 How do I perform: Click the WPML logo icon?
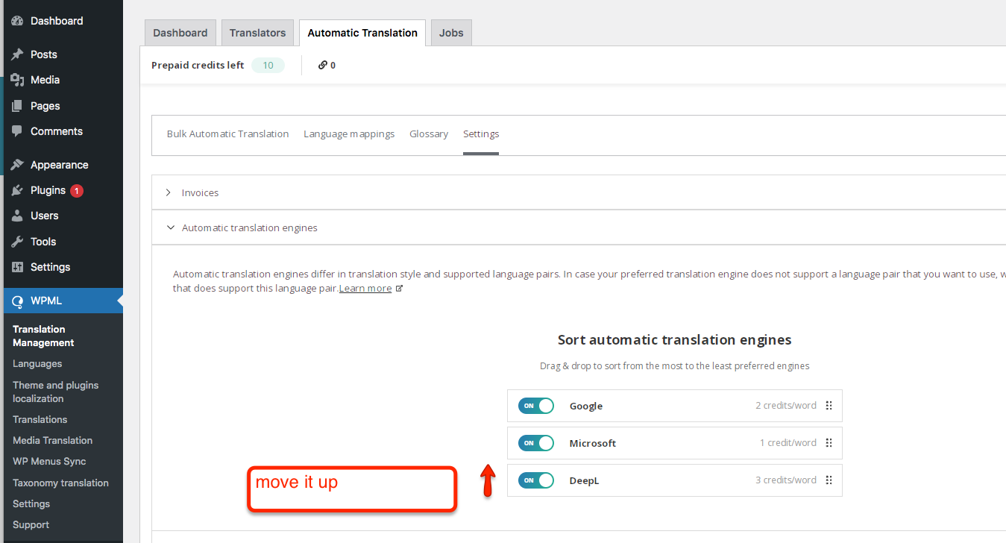pyautogui.click(x=17, y=301)
